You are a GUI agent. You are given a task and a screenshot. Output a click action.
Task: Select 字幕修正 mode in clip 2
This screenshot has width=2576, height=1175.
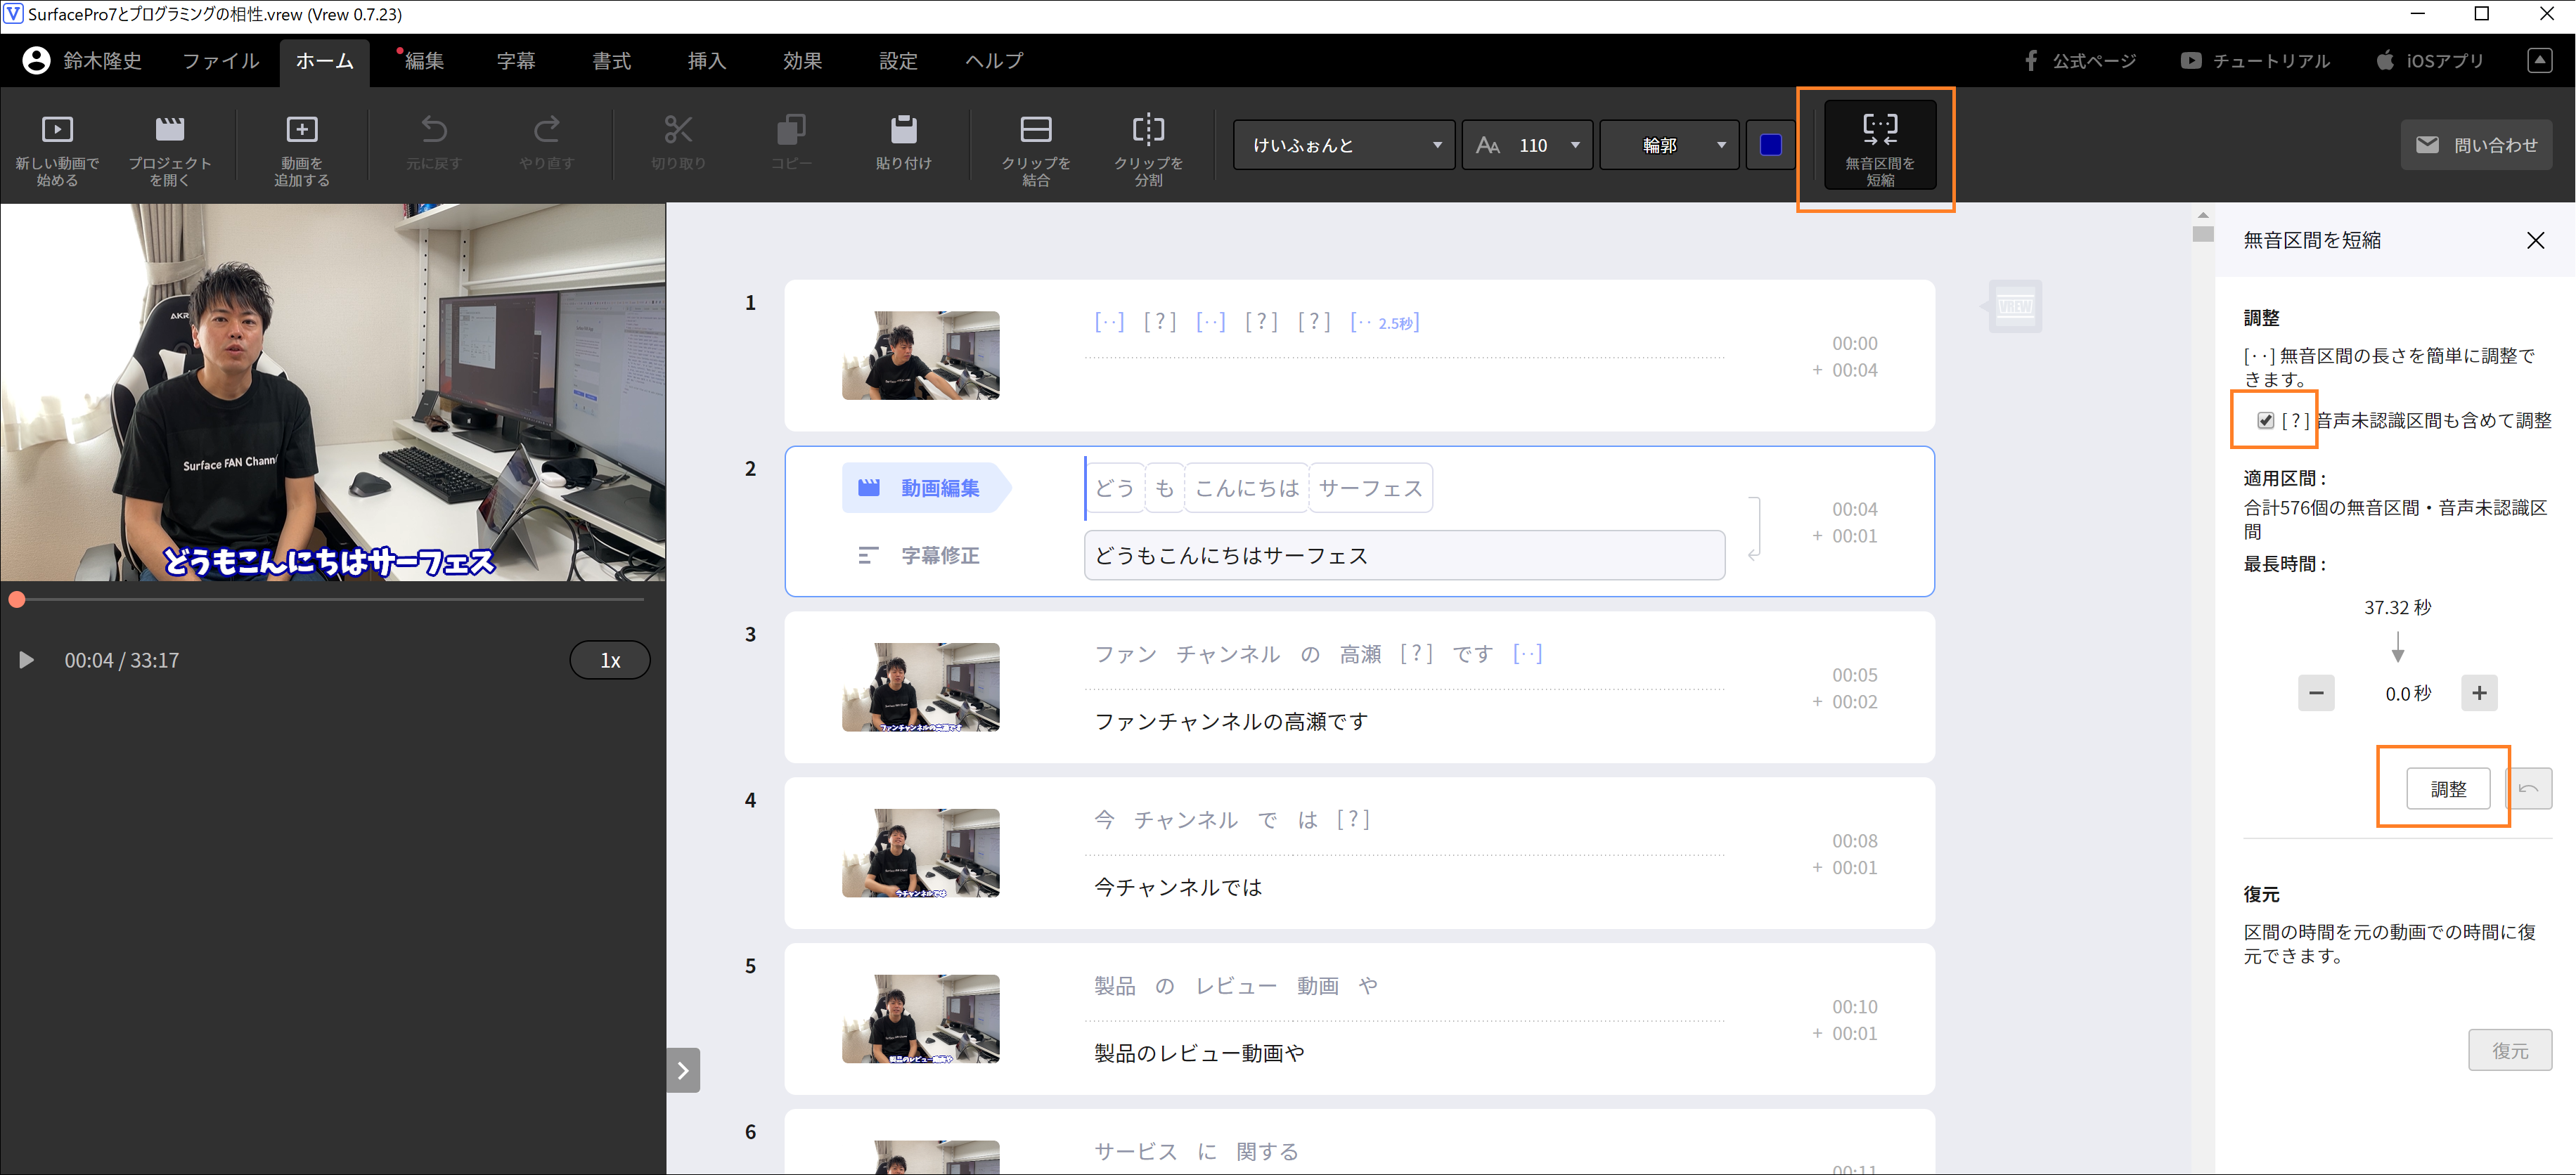tap(920, 556)
